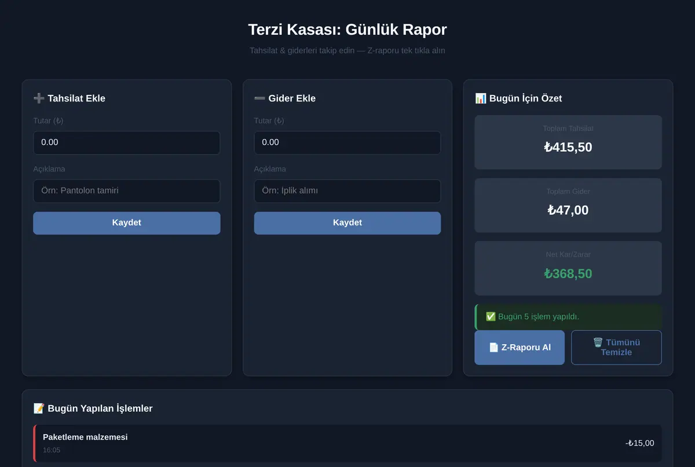Click the 16:05 transaction time
The height and width of the screenshot is (467, 695).
52,450
